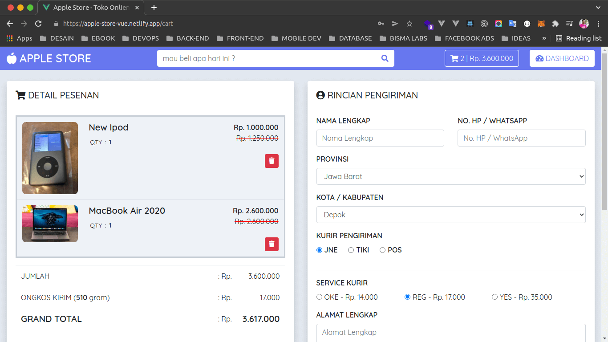Viewport: 608px width, 342px height.
Task: Click the white JSON braces extension icon
Action: click(527, 24)
